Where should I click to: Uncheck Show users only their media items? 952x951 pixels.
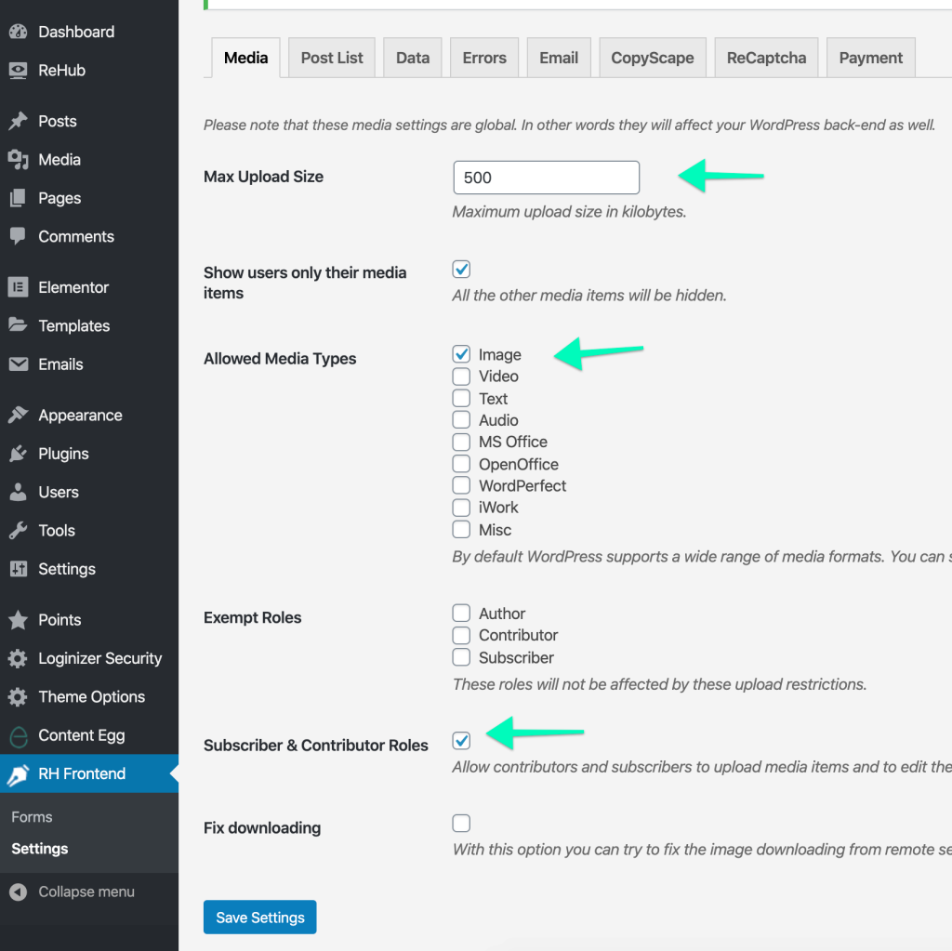click(x=461, y=270)
